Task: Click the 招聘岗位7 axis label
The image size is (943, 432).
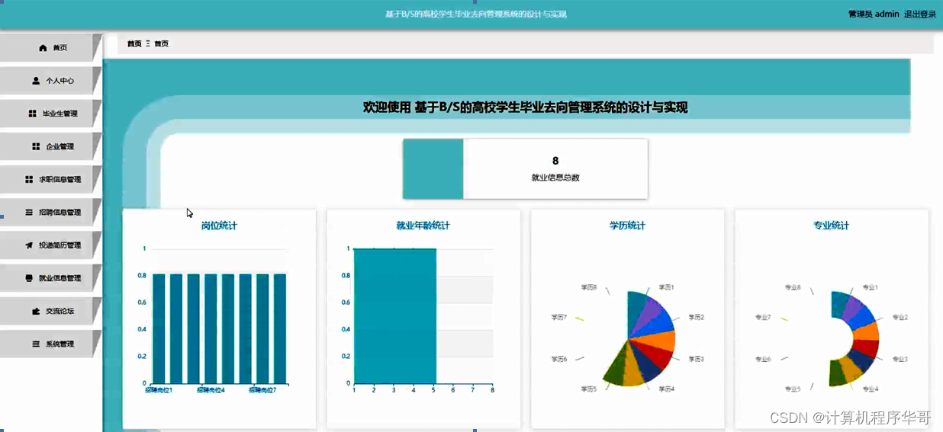Action: (x=262, y=390)
